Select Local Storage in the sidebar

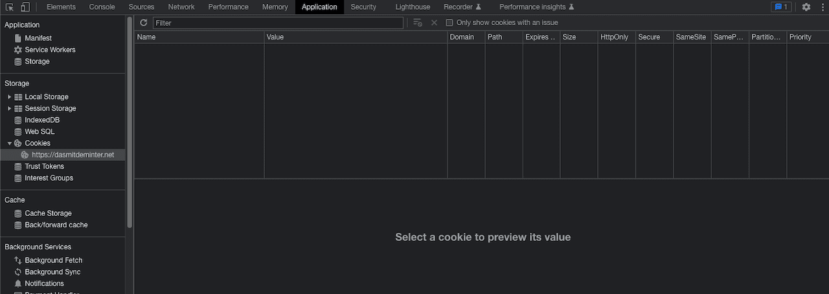coord(47,97)
